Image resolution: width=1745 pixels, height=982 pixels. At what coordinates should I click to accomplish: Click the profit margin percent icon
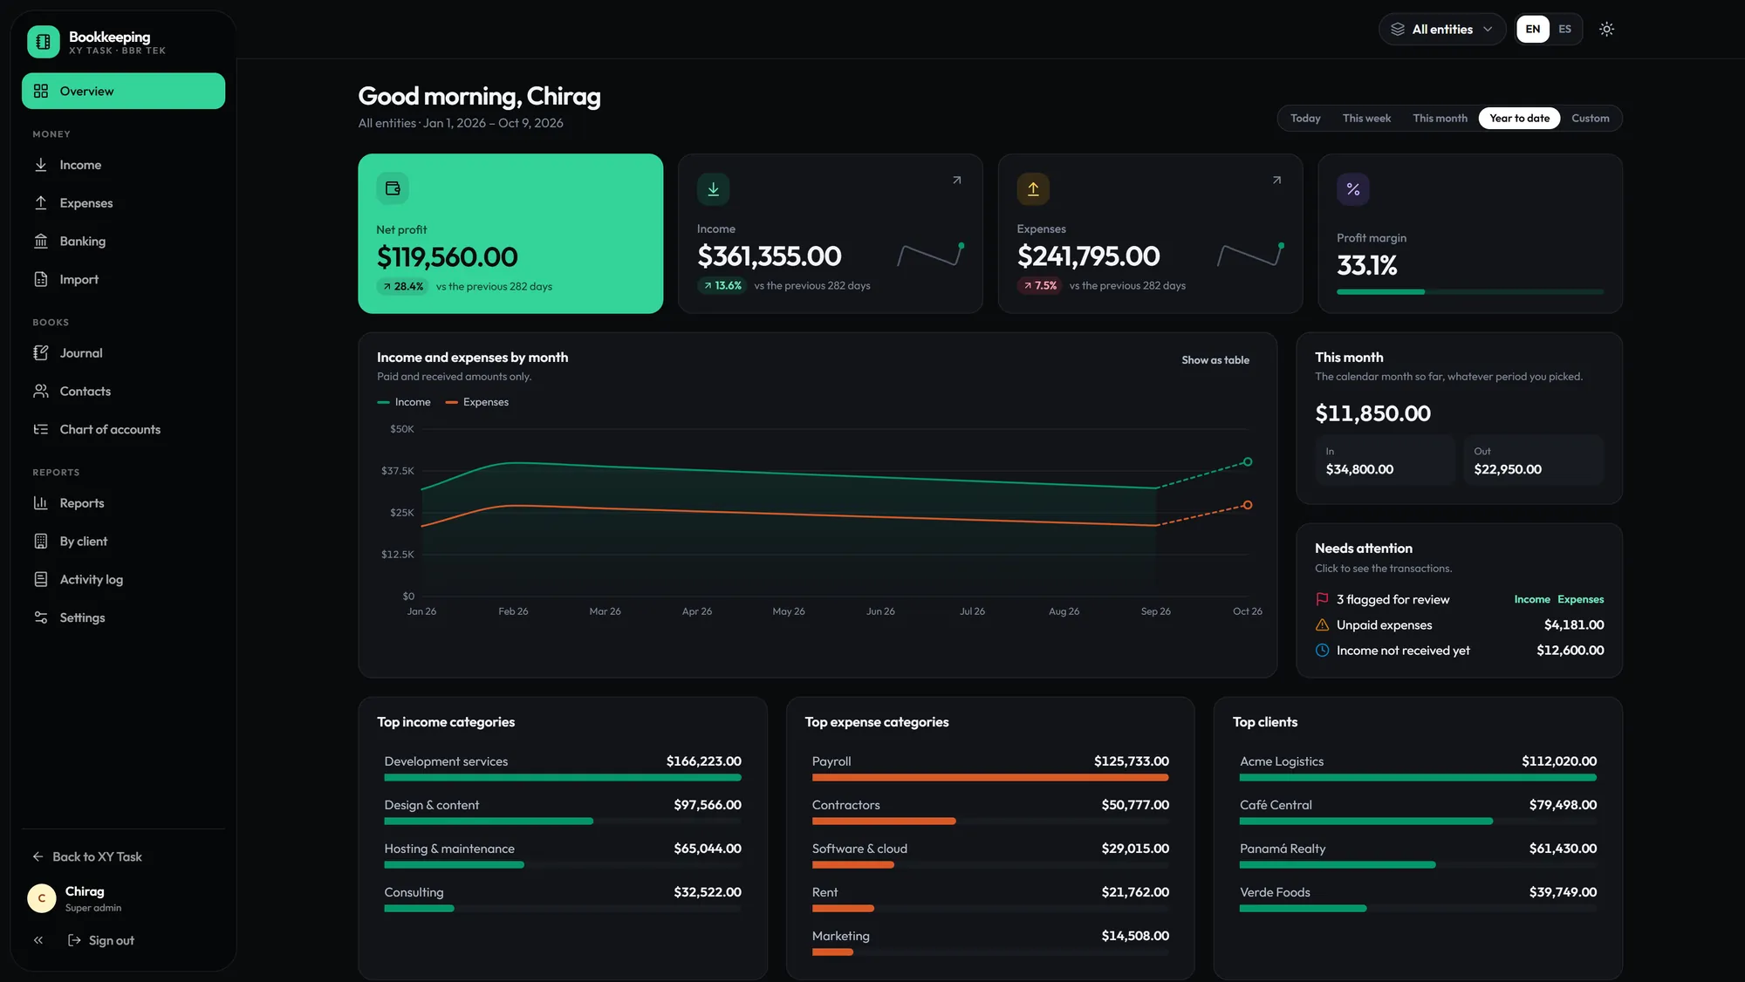click(1353, 189)
